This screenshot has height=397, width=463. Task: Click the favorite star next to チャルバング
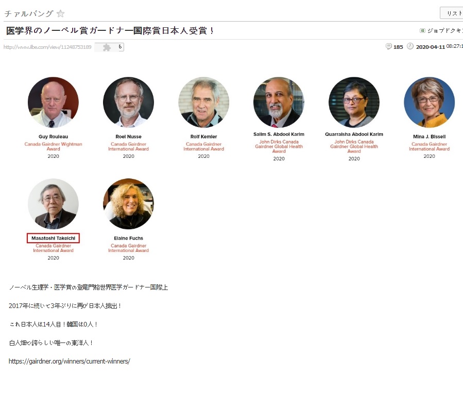pos(61,13)
